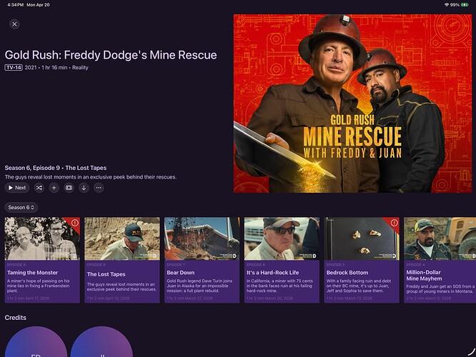Click alert badge on Taming the Monster
Viewport: 476px width, 357px height.
74,223
